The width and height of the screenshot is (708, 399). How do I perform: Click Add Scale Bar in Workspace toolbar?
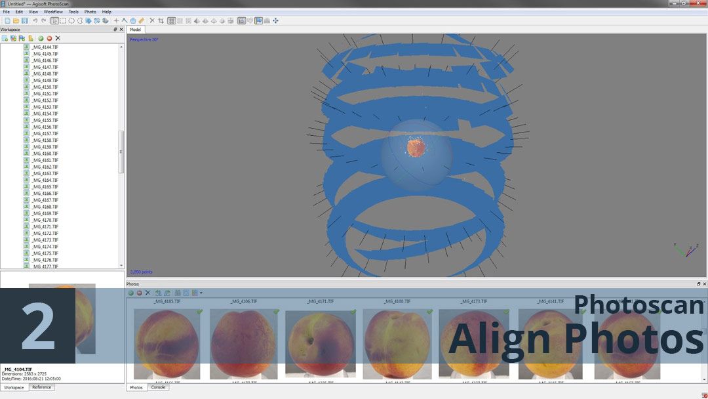[x=30, y=39]
